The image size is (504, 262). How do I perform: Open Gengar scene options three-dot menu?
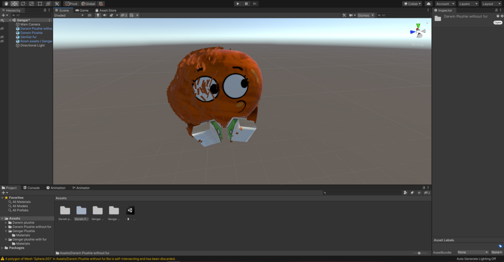click(49, 20)
